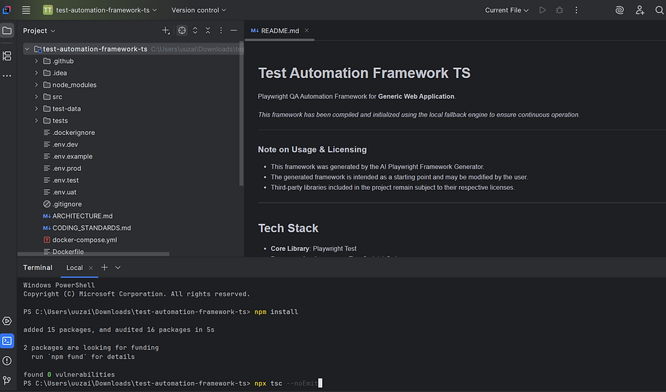Open Version control dropdown
666x392 pixels.
(198, 9)
